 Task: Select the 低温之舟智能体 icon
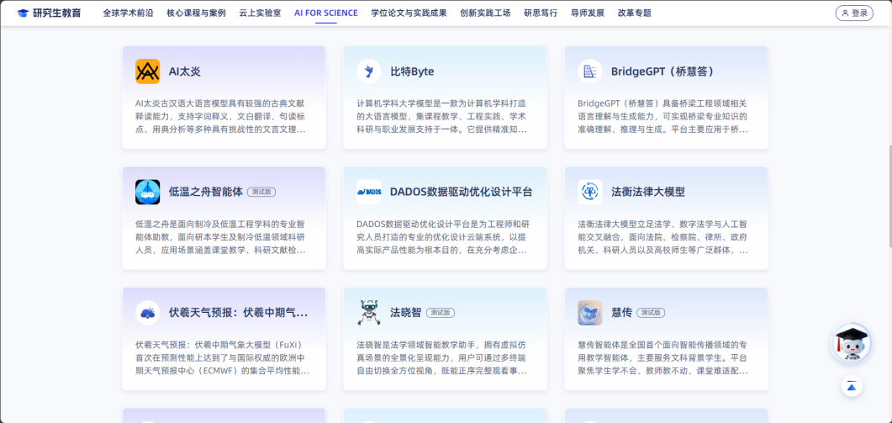(147, 192)
